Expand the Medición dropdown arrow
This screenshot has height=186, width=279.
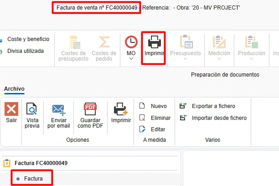click(x=219, y=59)
